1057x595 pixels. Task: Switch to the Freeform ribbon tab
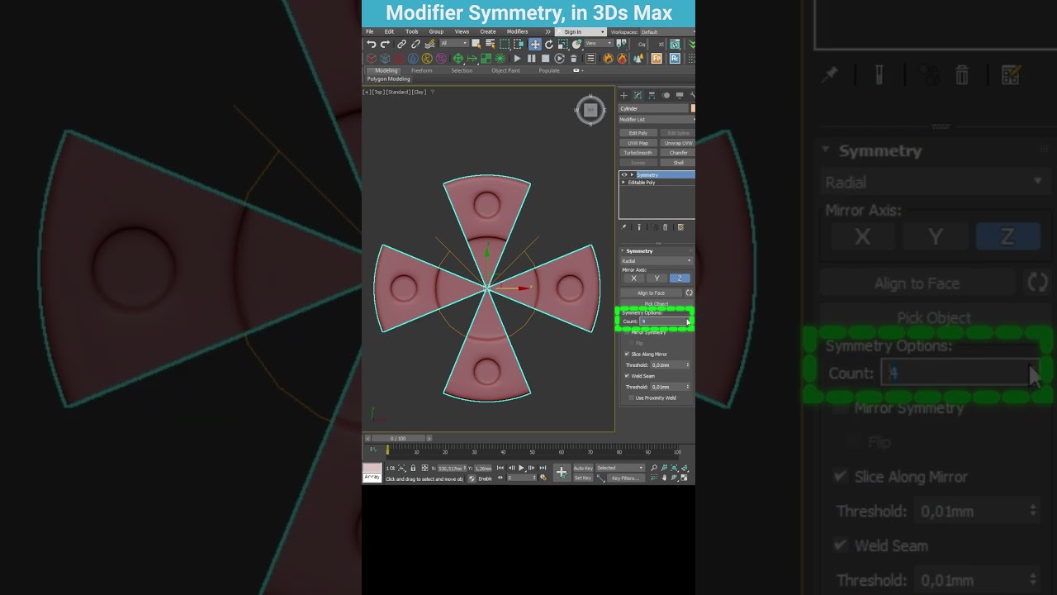coord(422,71)
